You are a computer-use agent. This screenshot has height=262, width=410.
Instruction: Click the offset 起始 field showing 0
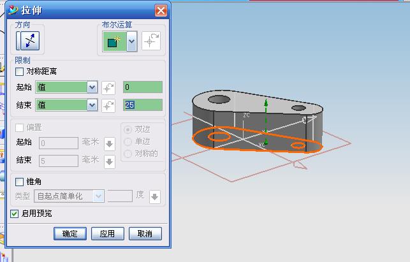(59, 143)
